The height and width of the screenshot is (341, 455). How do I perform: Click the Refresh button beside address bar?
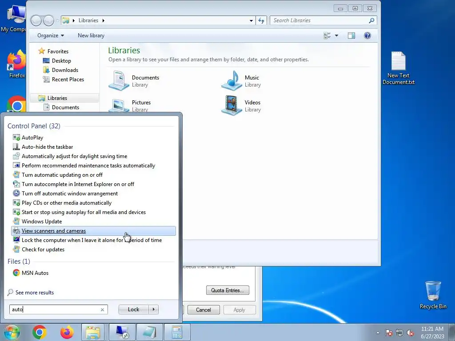pos(261,20)
